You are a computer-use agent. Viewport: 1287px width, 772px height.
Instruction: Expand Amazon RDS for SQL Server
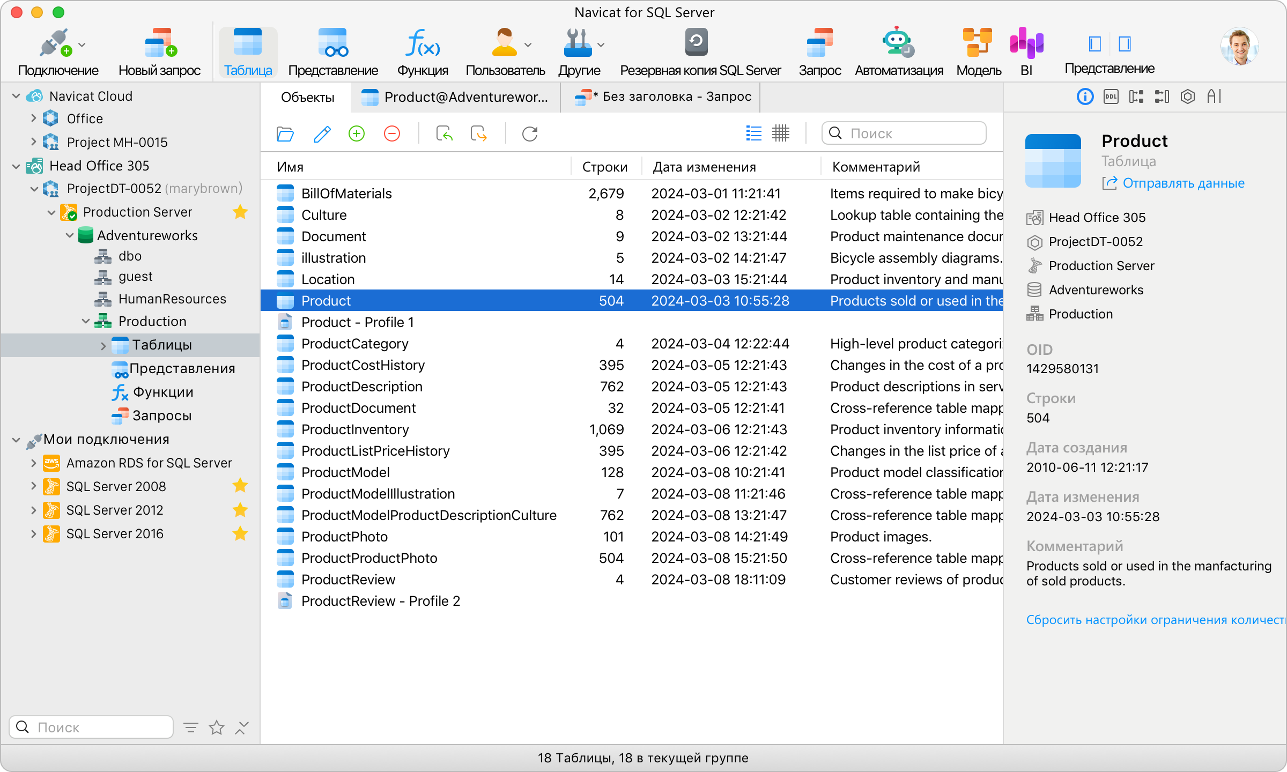33,463
